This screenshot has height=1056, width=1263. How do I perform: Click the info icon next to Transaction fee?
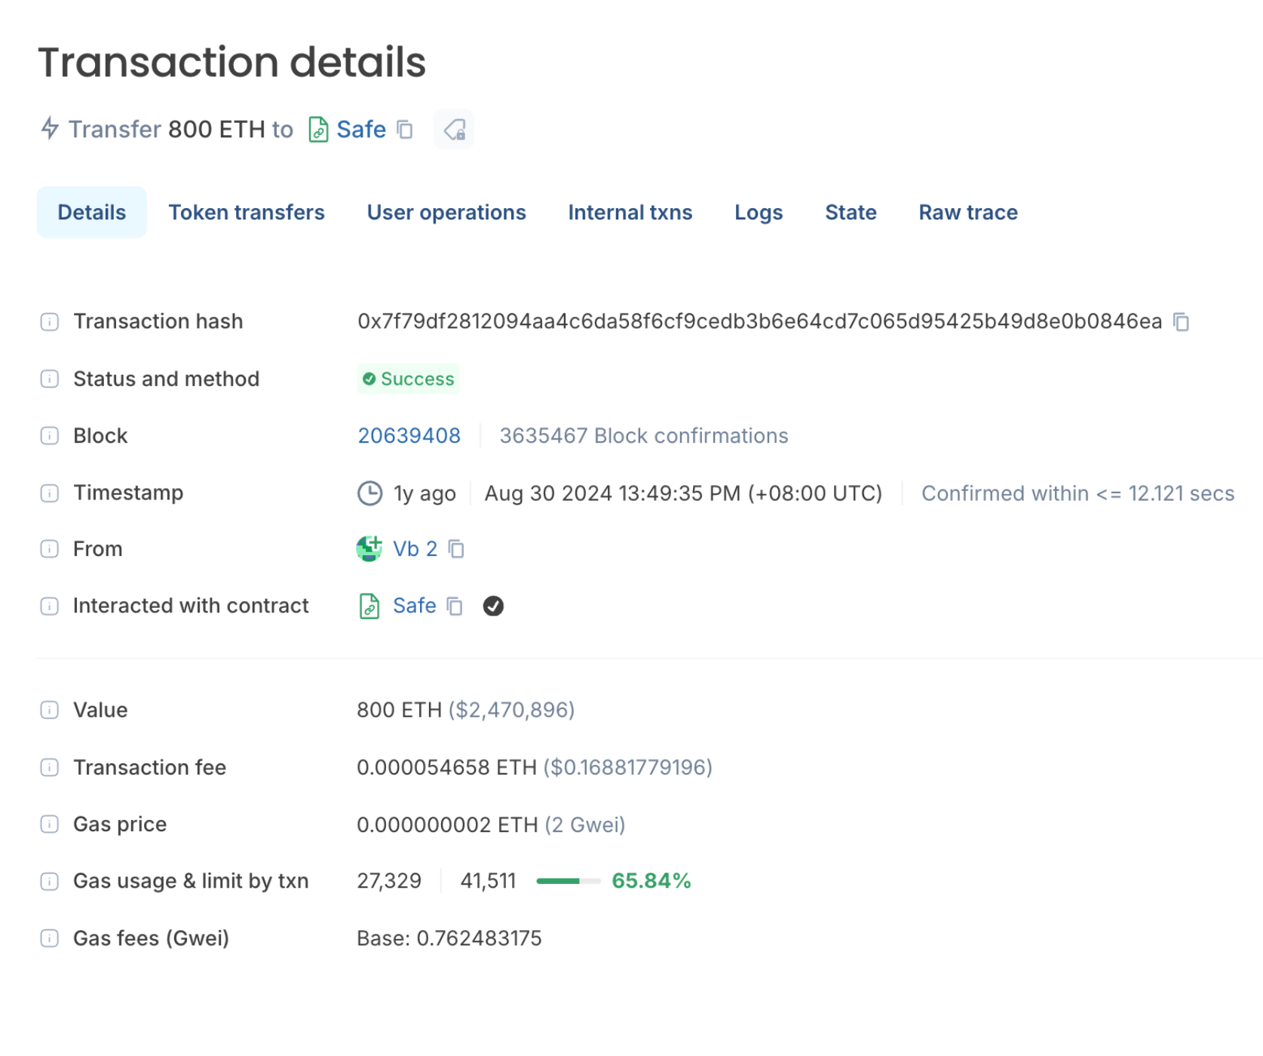pos(48,767)
